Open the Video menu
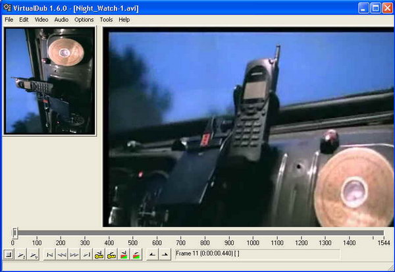The width and height of the screenshot is (395, 272). pyautogui.click(x=41, y=20)
